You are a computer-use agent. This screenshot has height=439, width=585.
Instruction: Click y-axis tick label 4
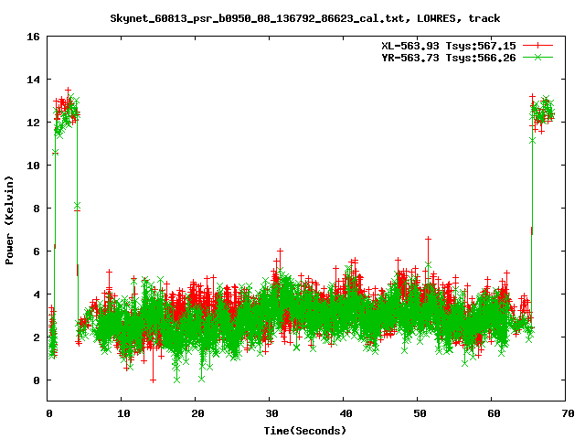click(37, 294)
